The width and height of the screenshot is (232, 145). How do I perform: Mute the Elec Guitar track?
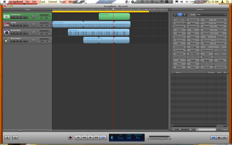[16, 41]
